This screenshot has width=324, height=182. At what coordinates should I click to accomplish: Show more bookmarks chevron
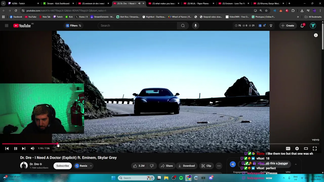click(298, 17)
